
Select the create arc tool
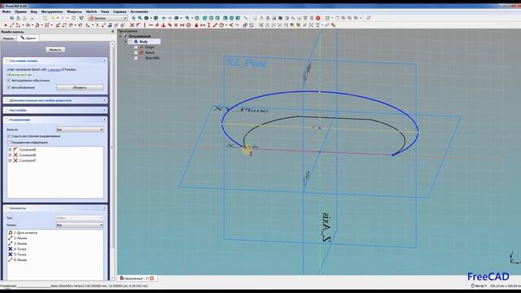[18, 25]
